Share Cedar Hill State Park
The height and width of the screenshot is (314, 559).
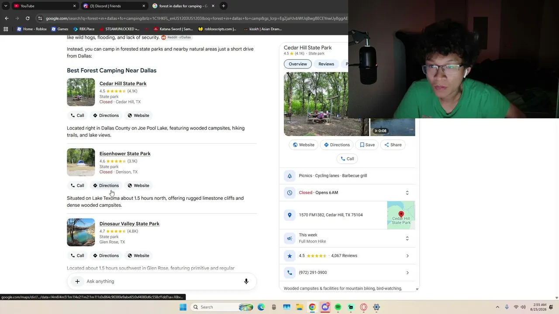click(393, 145)
